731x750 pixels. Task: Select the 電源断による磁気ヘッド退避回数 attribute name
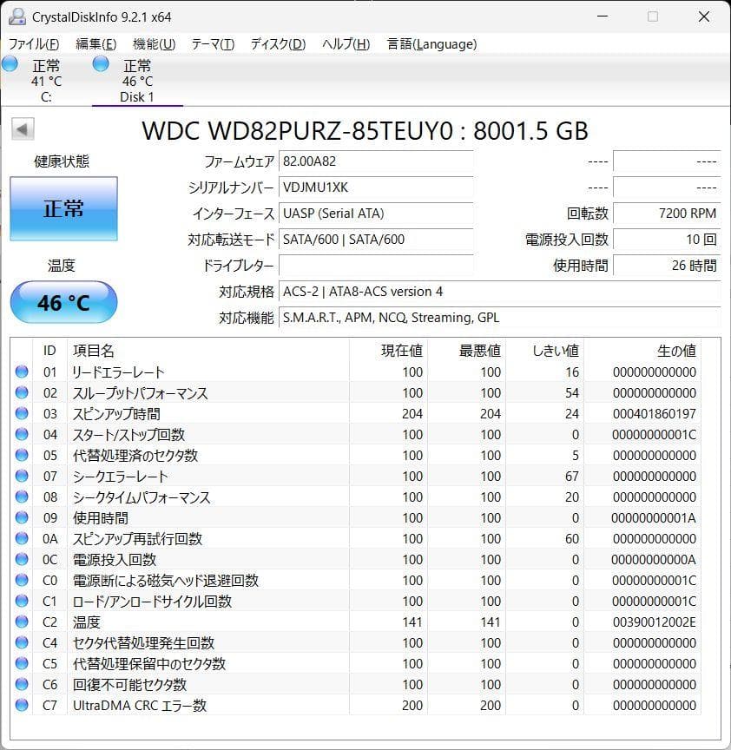tap(166, 580)
